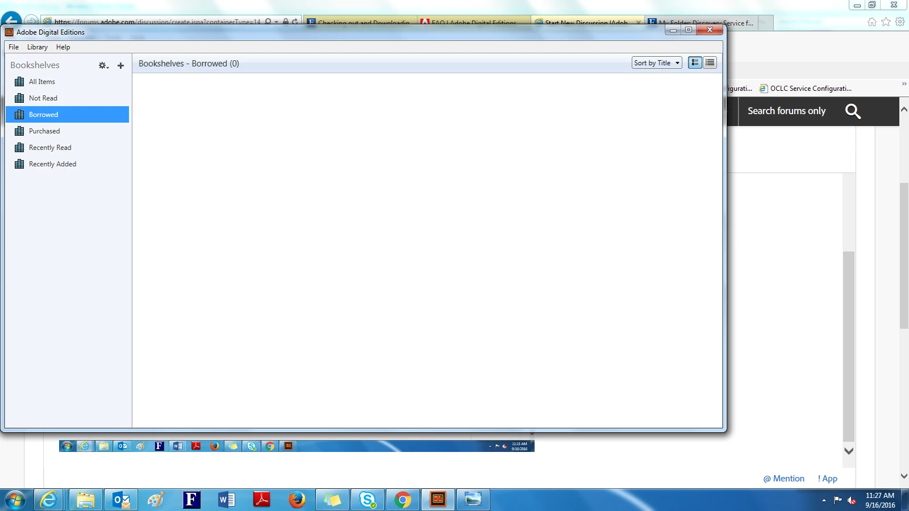
Task: Expand the favorites bar overflow chevron
Action: tap(904, 84)
